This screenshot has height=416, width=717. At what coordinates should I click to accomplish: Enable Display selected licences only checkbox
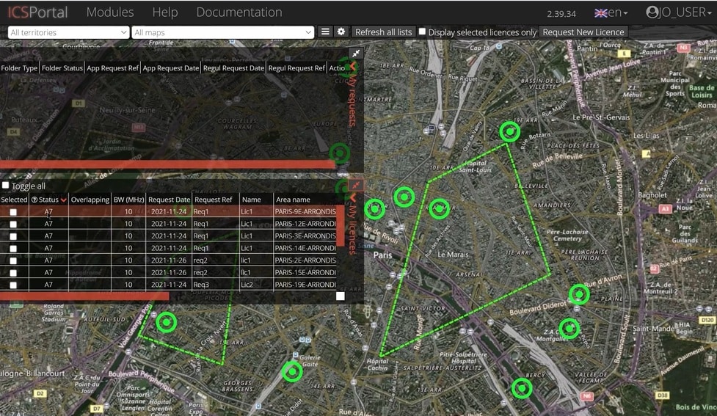[x=422, y=32]
